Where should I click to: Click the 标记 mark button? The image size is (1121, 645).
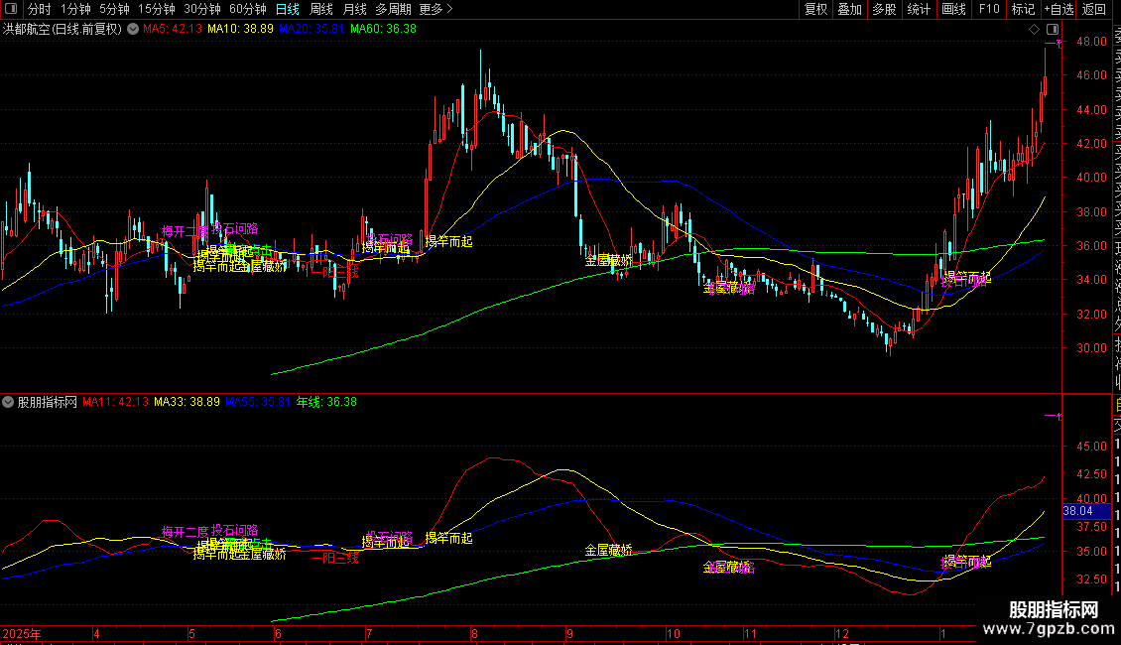tap(1022, 9)
